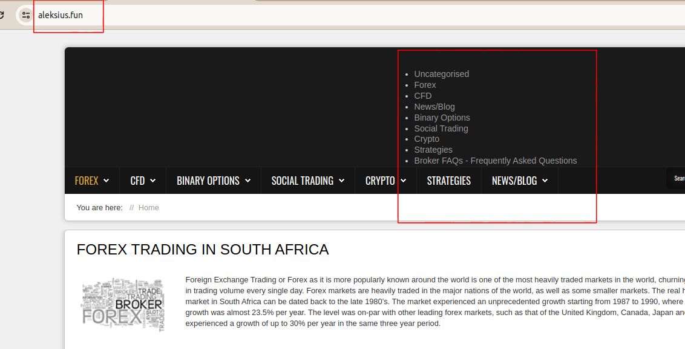The width and height of the screenshot is (685, 349).
Task: Click the paragraph starting 'Foreign Exchange Trading'
Action: (x=435, y=302)
